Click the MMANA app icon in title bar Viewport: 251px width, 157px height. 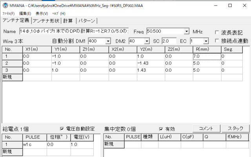5,5
